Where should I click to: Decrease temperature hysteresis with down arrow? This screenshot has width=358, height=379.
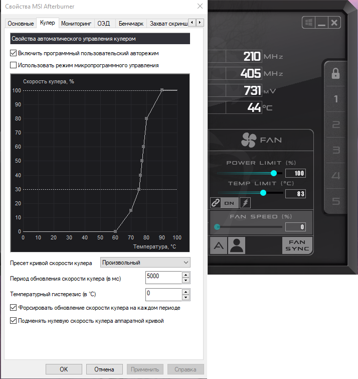pos(186,297)
